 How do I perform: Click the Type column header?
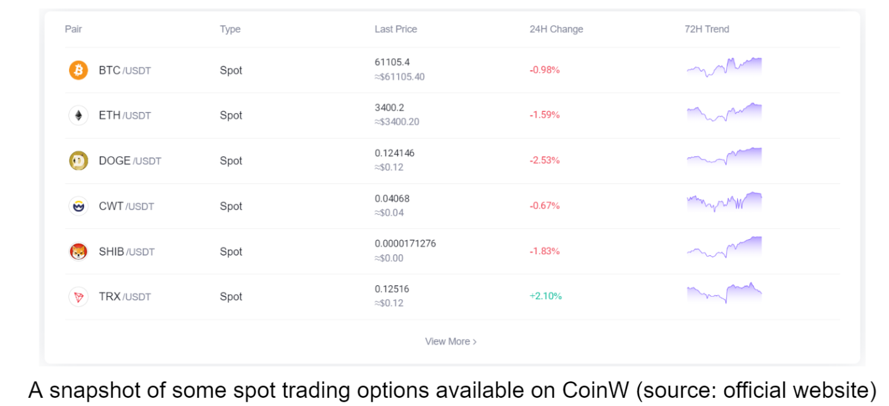coord(230,29)
